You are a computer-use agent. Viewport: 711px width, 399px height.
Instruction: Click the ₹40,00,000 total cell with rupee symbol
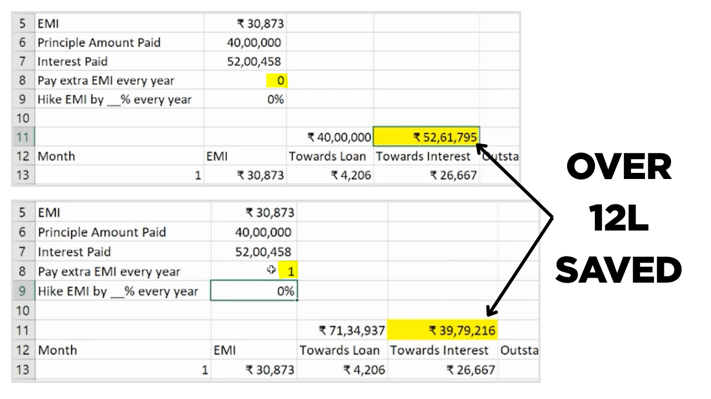pos(330,137)
